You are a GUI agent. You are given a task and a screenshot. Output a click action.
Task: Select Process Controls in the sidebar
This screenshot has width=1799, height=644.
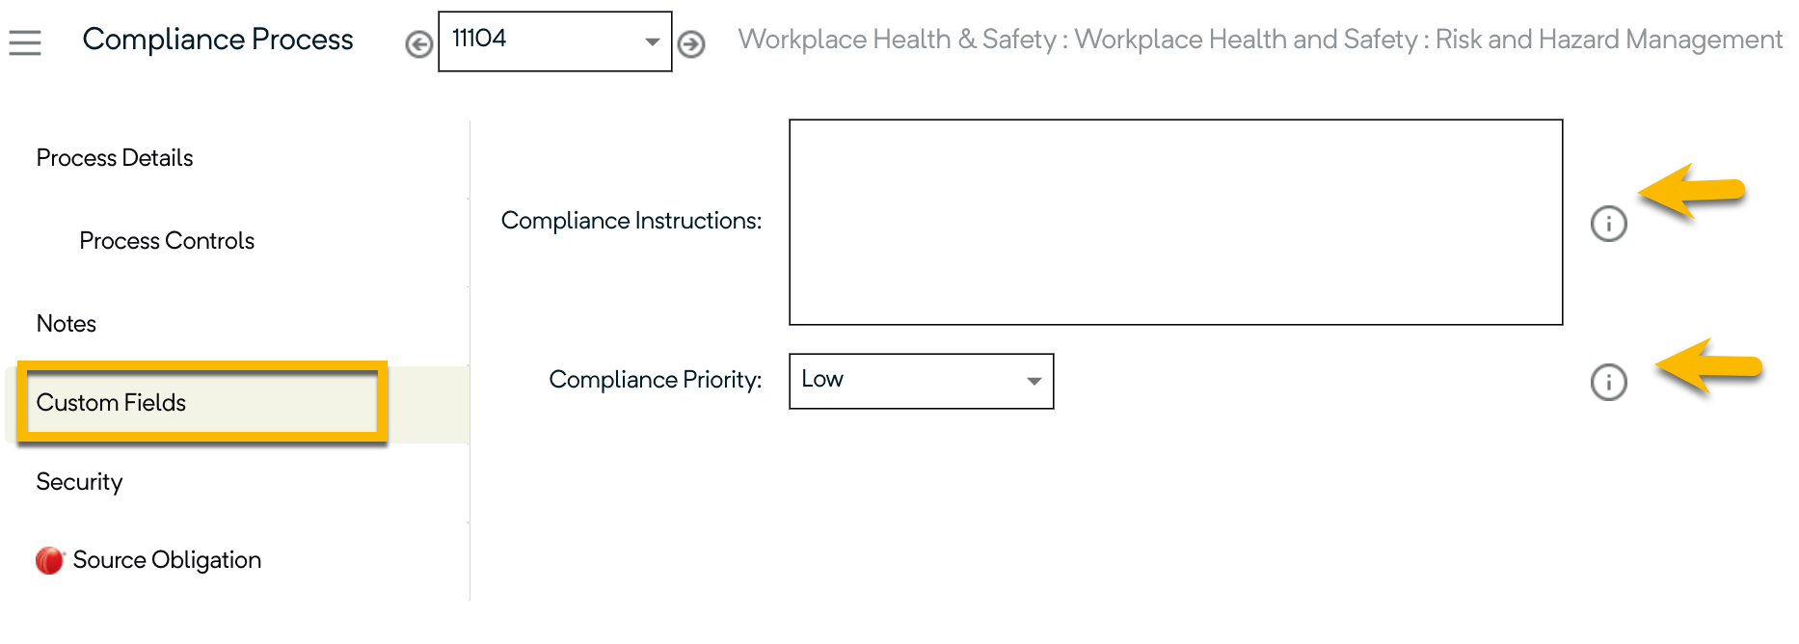[167, 241]
